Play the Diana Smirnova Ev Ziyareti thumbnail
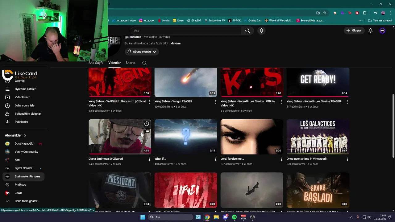The image size is (395, 222). (120, 137)
